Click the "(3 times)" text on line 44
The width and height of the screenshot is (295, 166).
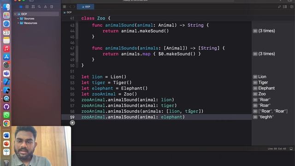coord(266,31)
